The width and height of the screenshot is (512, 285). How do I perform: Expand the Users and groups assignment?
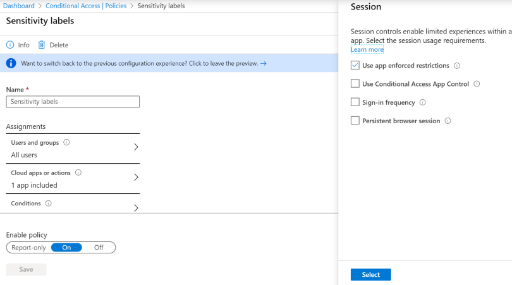pos(136,147)
